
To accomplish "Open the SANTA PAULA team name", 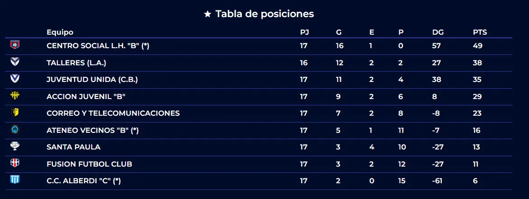I will pyautogui.click(x=74, y=147).
